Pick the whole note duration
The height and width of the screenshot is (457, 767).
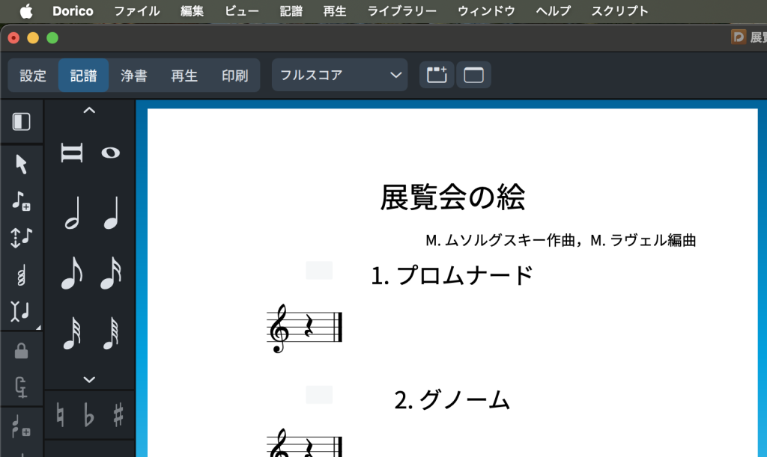click(111, 153)
